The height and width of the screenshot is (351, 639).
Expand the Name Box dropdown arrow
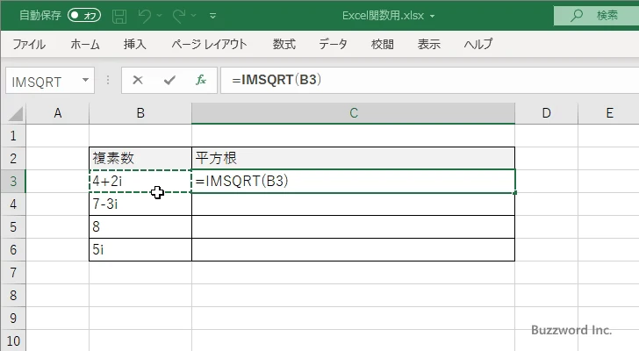(x=86, y=80)
